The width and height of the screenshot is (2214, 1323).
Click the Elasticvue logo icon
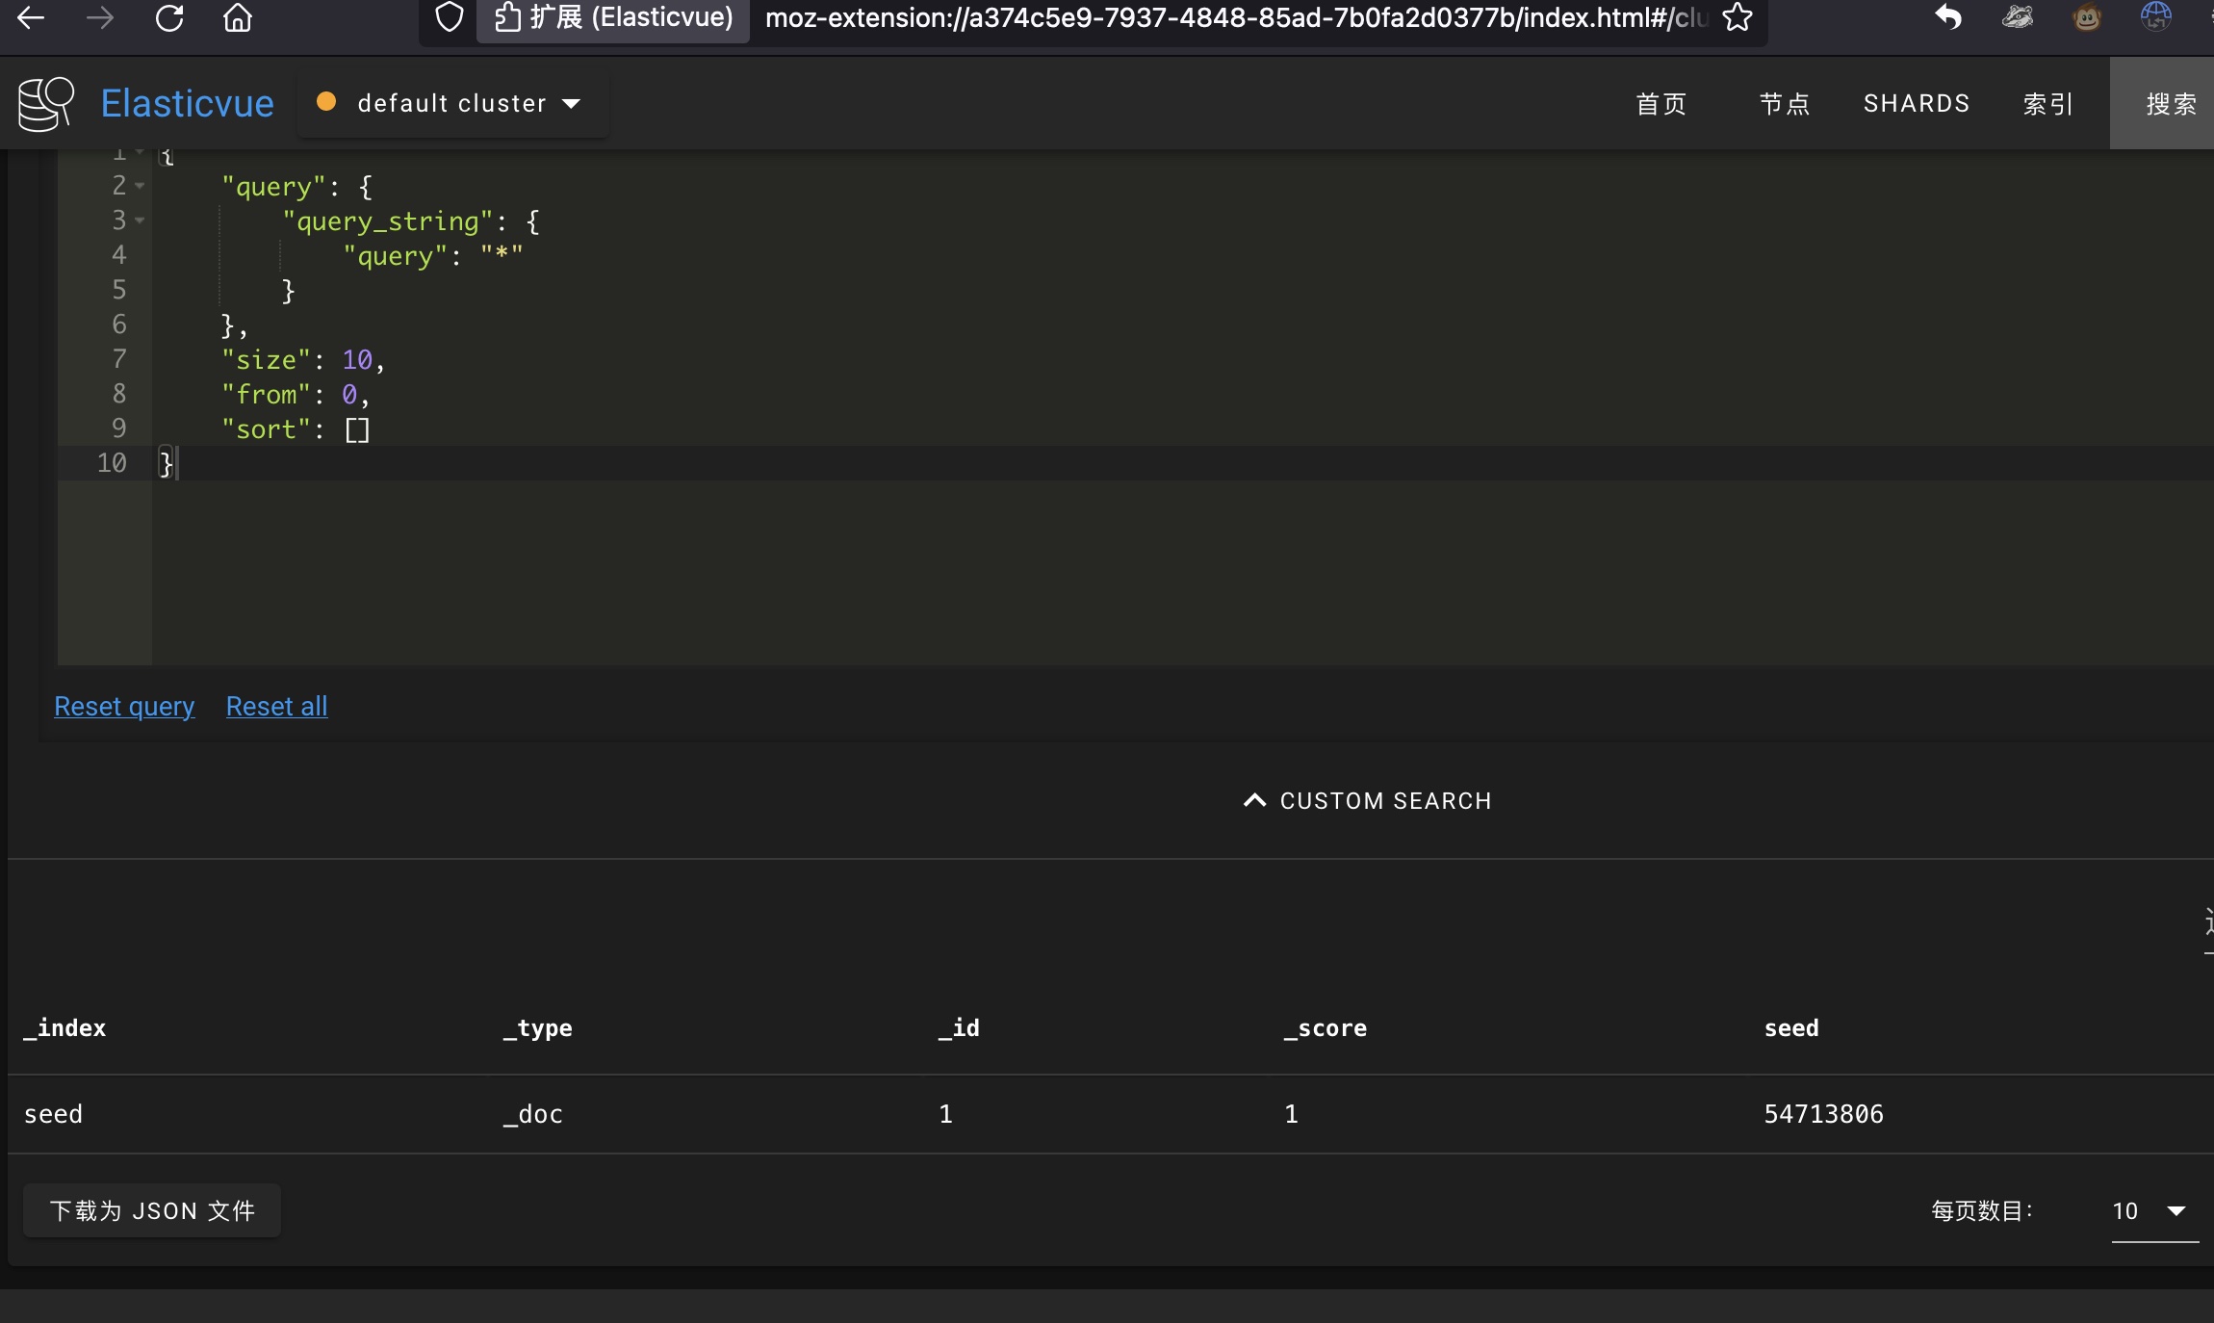pos(45,103)
